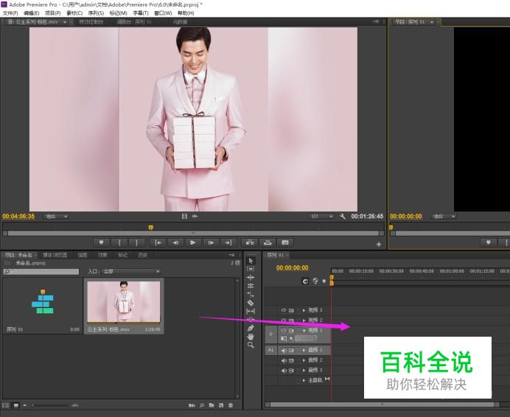
Task: Open the 文件(F) menu
Action: coord(10,13)
